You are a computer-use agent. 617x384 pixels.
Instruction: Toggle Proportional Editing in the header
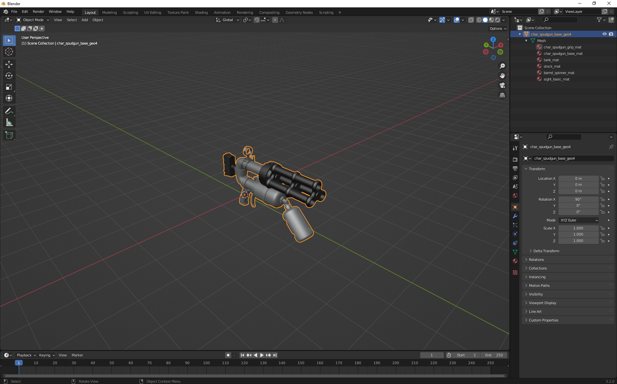click(x=275, y=20)
